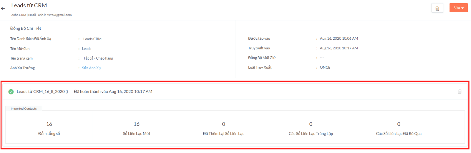Click the ONCE export type value
This screenshot has width=471, height=153.
click(x=325, y=68)
